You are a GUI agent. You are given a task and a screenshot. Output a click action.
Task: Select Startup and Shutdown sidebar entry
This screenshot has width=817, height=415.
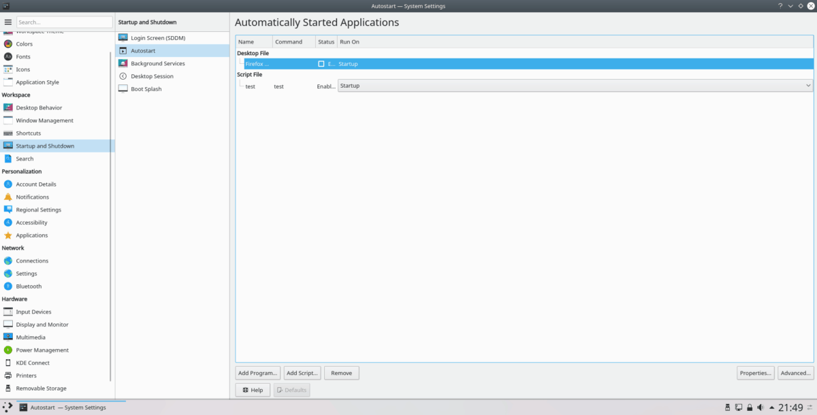pyautogui.click(x=57, y=146)
